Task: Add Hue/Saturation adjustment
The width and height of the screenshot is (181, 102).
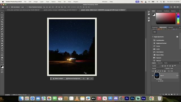Action: [x=160, y=40]
